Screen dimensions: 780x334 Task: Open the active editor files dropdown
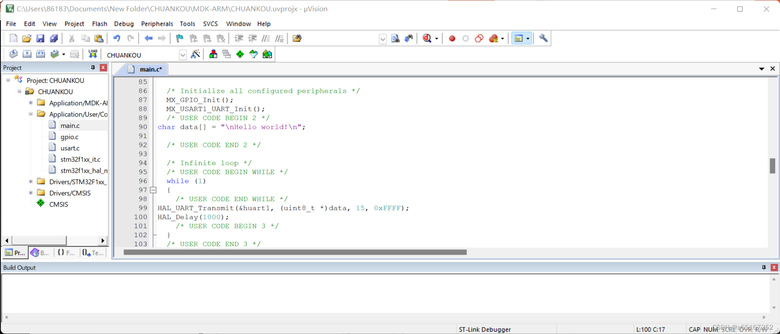[x=762, y=69]
